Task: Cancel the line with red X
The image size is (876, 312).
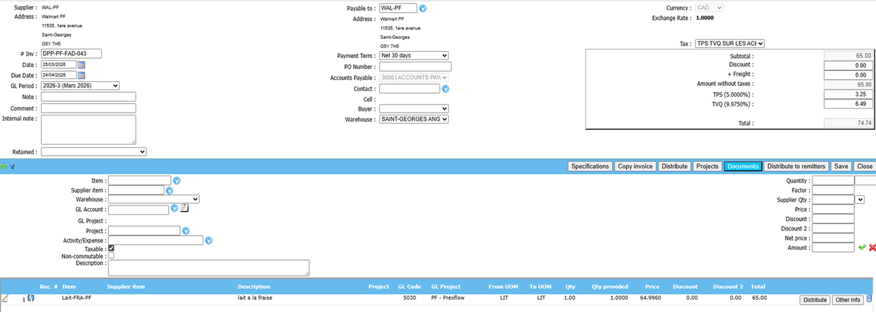Action: click(872, 248)
